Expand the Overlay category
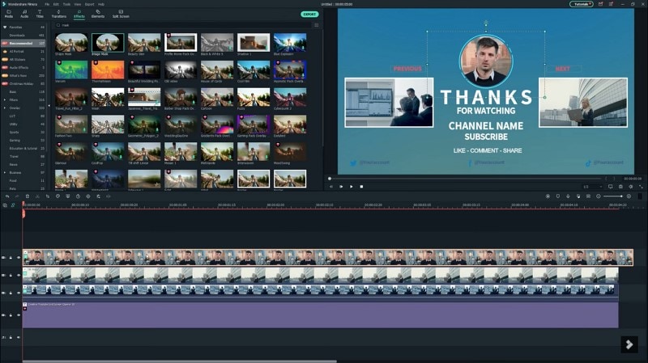 pyautogui.click(x=5, y=108)
